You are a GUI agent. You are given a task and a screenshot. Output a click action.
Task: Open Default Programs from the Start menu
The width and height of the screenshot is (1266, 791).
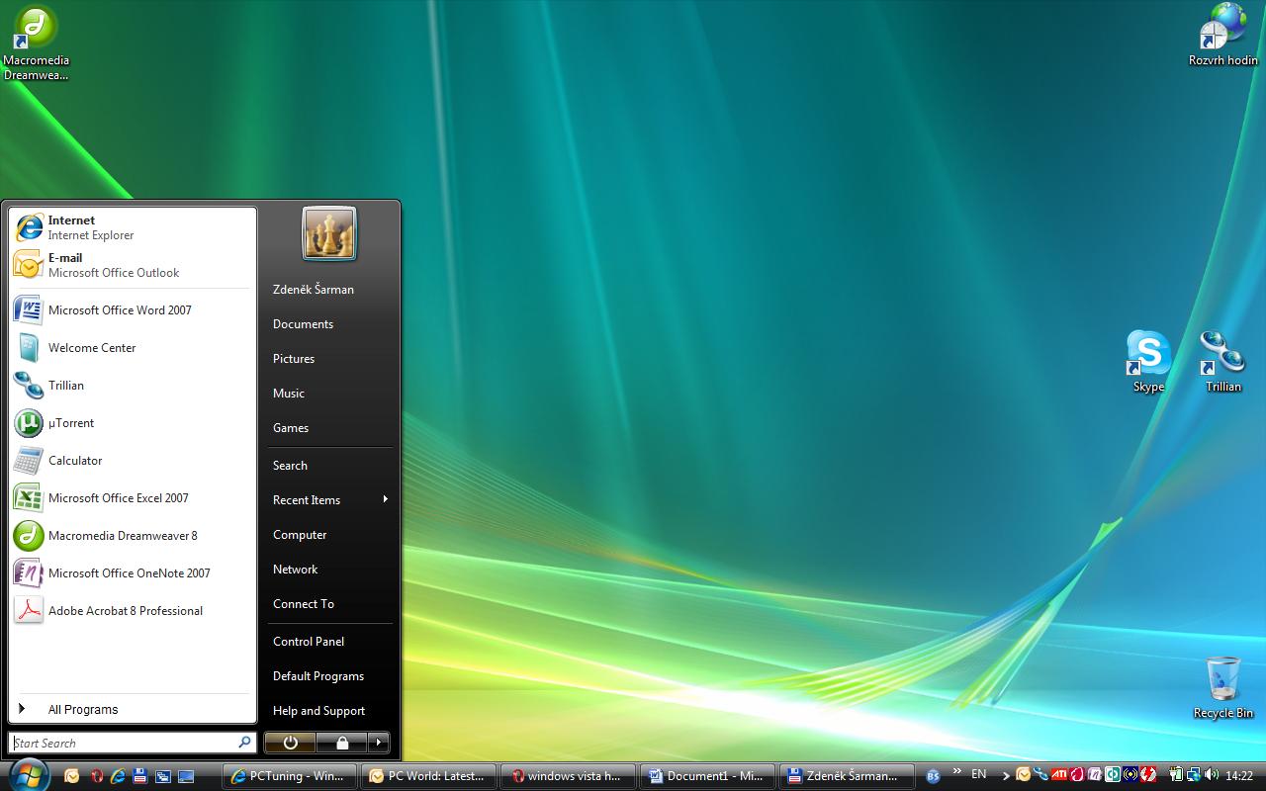pyautogui.click(x=329, y=676)
